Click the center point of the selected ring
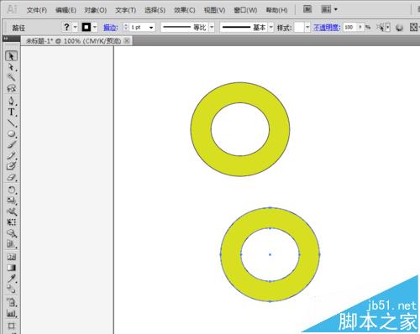 tap(270, 254)
